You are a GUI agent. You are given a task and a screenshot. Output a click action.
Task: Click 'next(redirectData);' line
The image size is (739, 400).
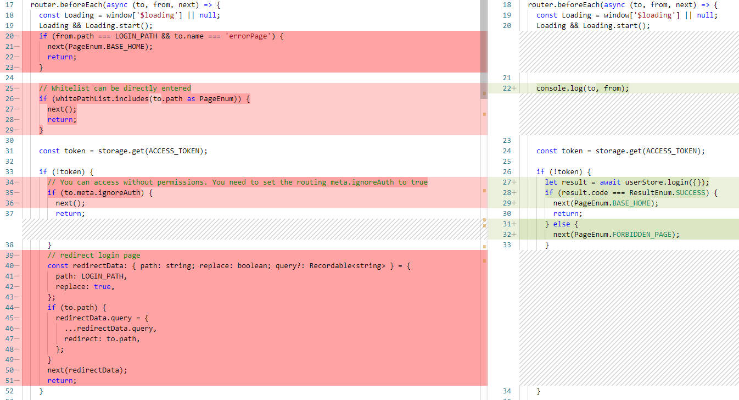point(87,370)
